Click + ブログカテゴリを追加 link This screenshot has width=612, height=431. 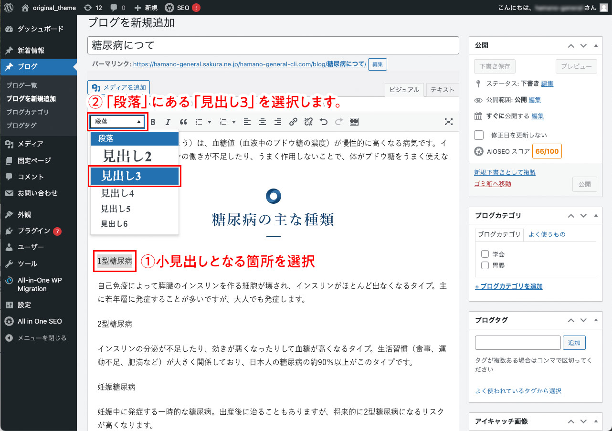pos(508,286)
